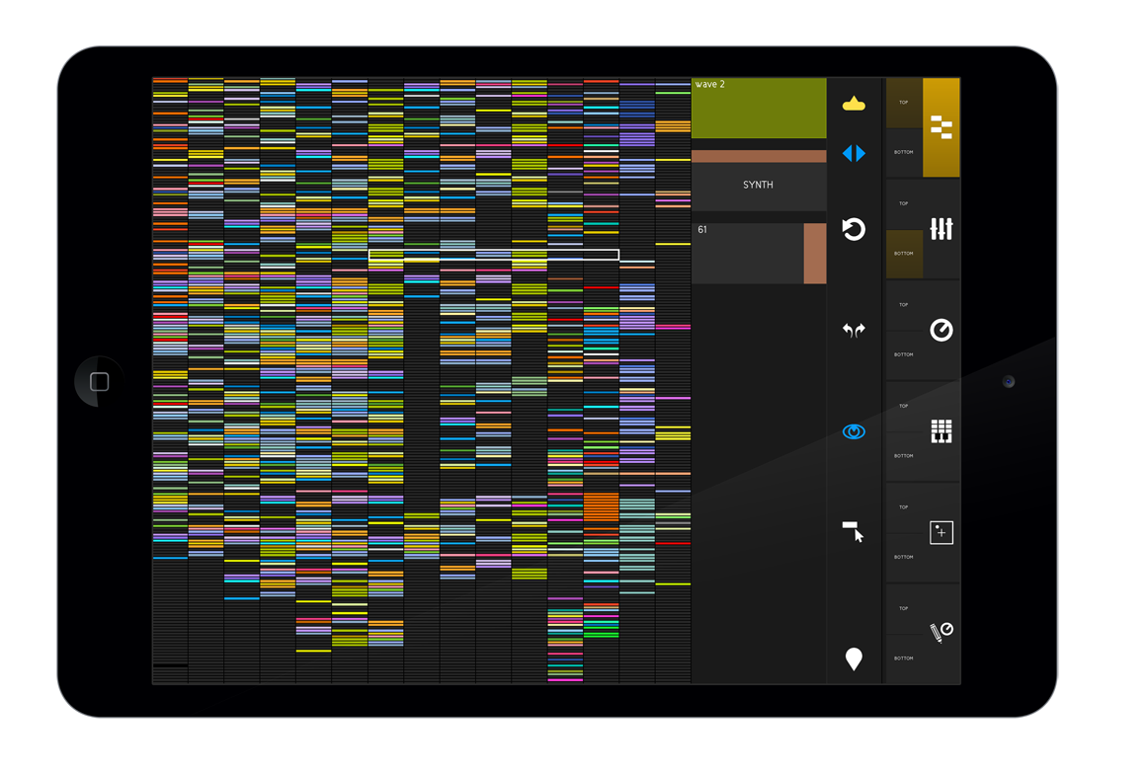
Task: Select the clip selection cursor tool
Action: click(854, 532)
